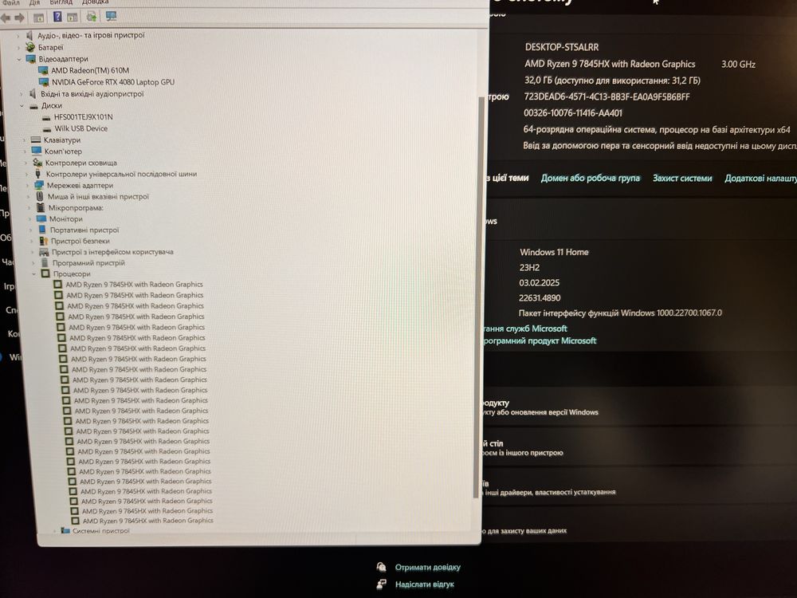This screenshot has height=598, width=797.
Task: Select the Батареї battery icon
Action: [30, 47]
